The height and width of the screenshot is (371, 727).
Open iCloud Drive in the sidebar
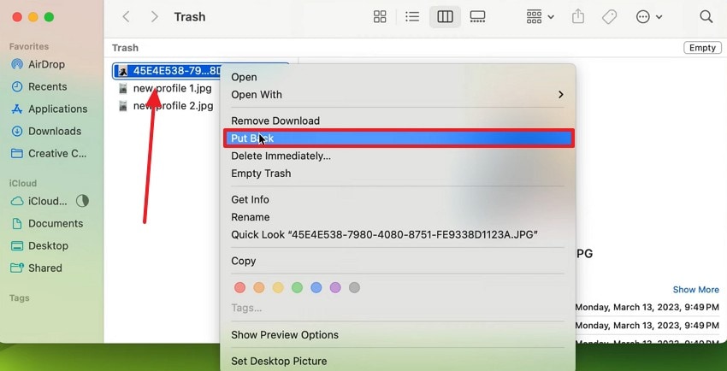47,201
